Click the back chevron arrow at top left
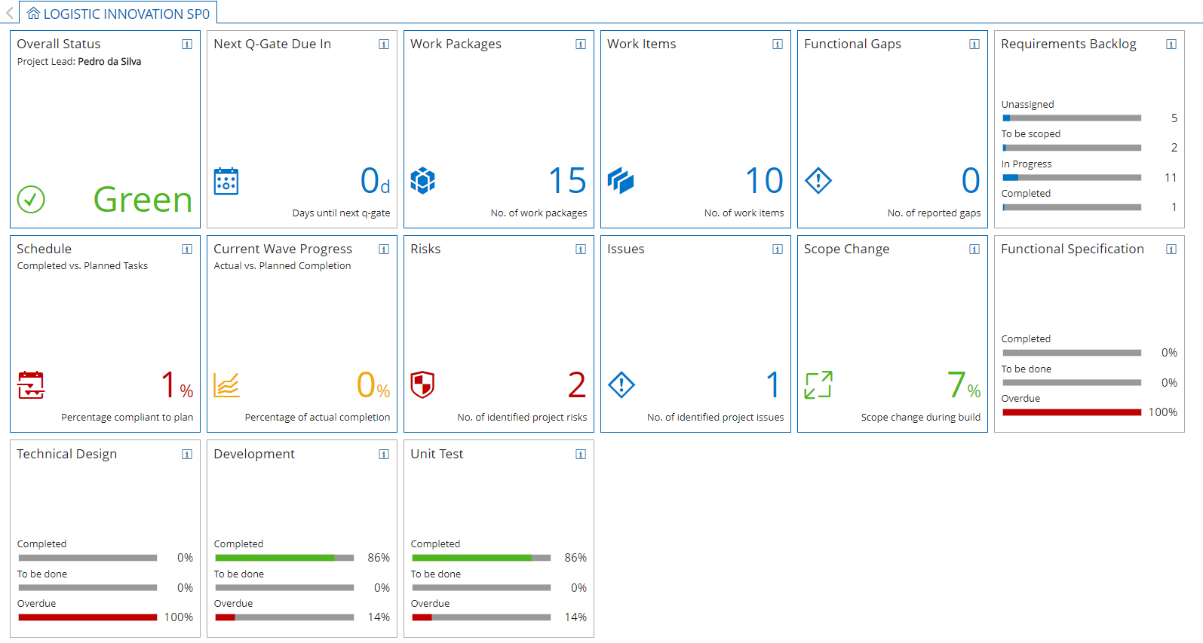 click(10, 13)
